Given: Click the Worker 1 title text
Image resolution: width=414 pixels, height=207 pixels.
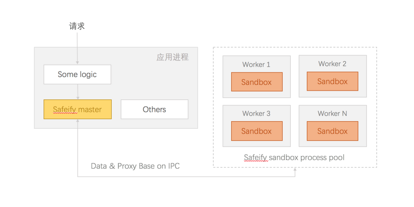Looking at the screenshot, I should tap(256, 65).
